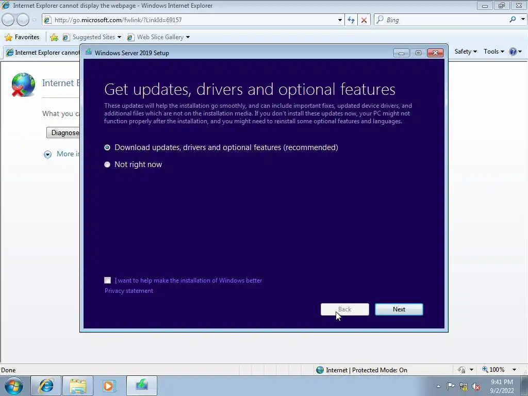The height and width of the screenshot is (396, 528).
Task: Click the red Stop loading icon
Action: (364, 20)
